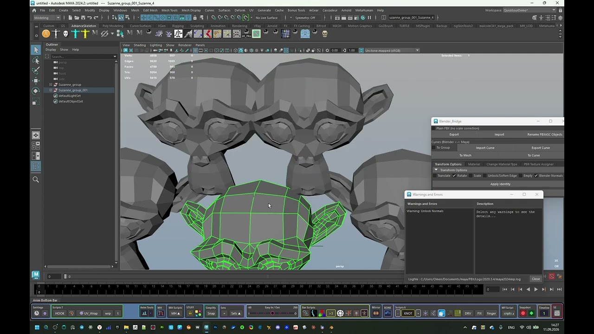Click Close in Warnings and Errors window
The image size is (594, 334).
point(536,279)
